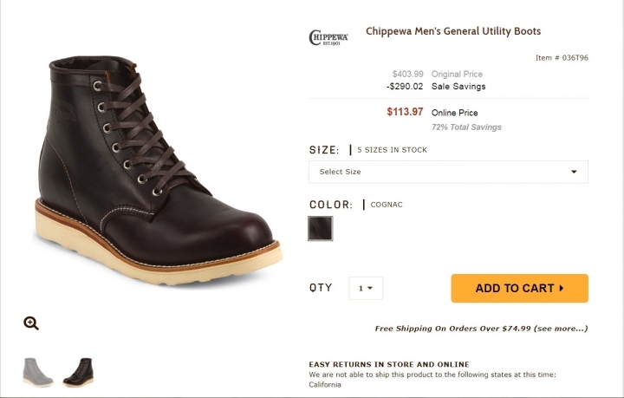This screenshot has width=624, height=398.
Task: Add the boots to cart
Action: point(519,288)
